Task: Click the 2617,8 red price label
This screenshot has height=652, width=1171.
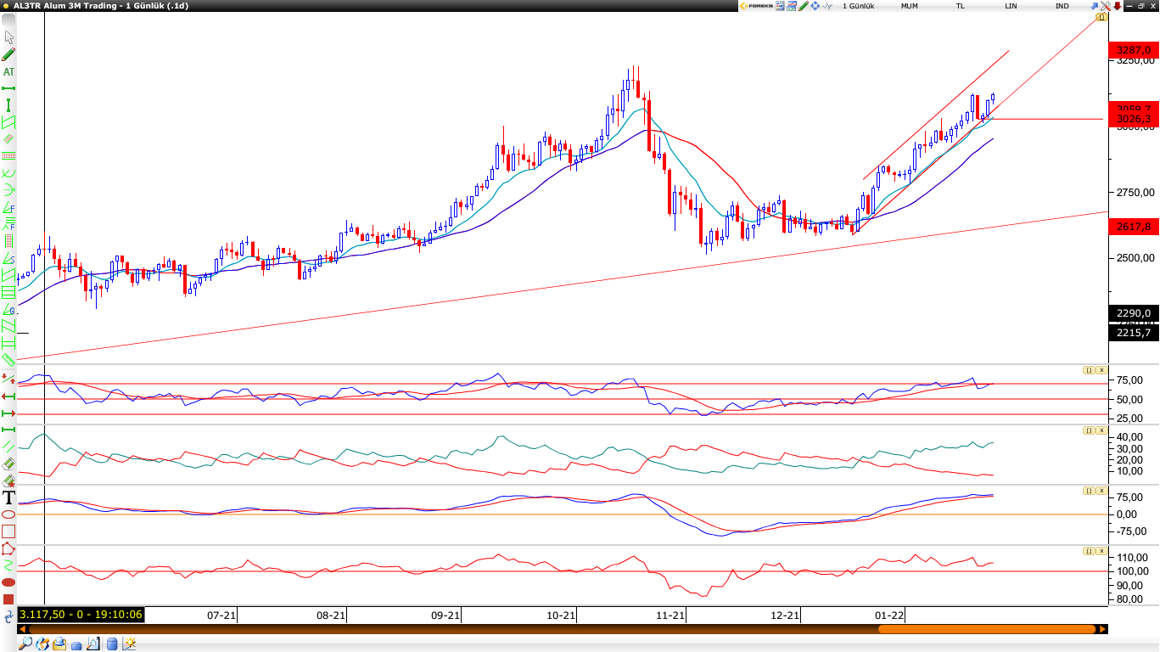Action: tap(1134, 227)
